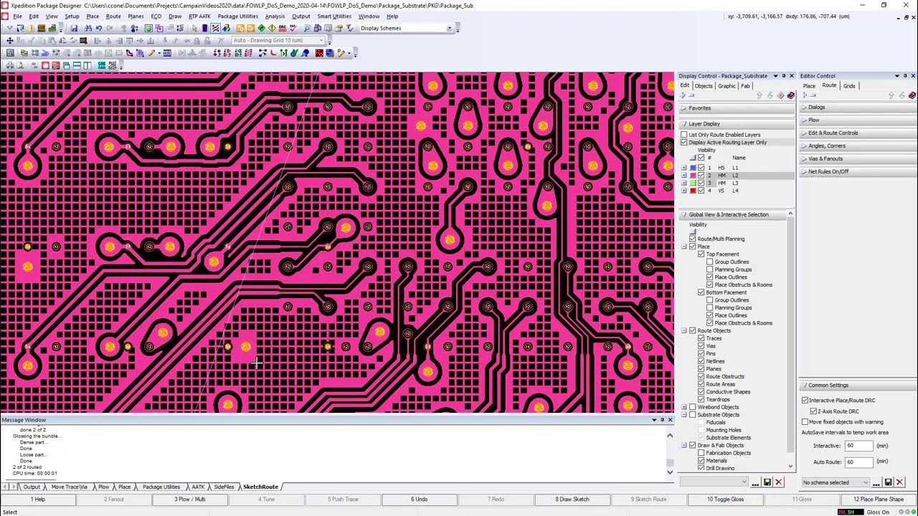Click the Select mode arrow icon
Image resolution: width=918 pixels, height=516 pixels.
click(194, 28)
